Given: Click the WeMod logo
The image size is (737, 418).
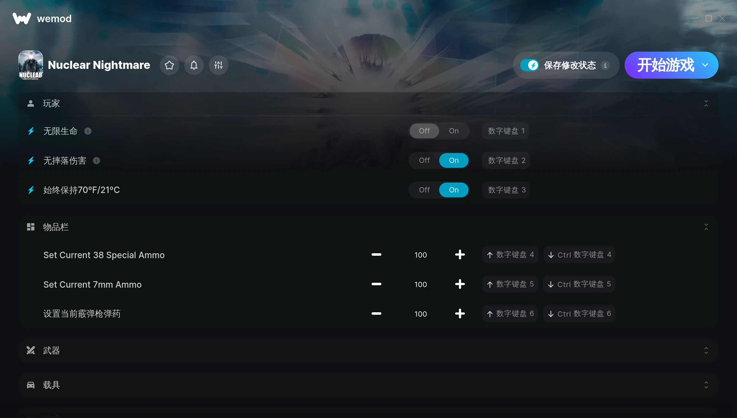Looking at the screenshot, I should pos(22,18).
